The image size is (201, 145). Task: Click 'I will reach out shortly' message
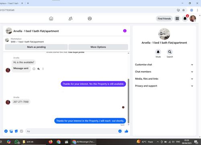click(x=90, y=121)
